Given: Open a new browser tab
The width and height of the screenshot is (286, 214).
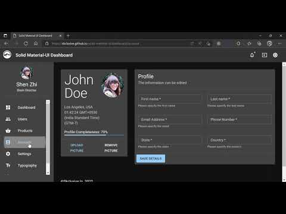Looking at the screenshot, I should [x=68, y=36].
